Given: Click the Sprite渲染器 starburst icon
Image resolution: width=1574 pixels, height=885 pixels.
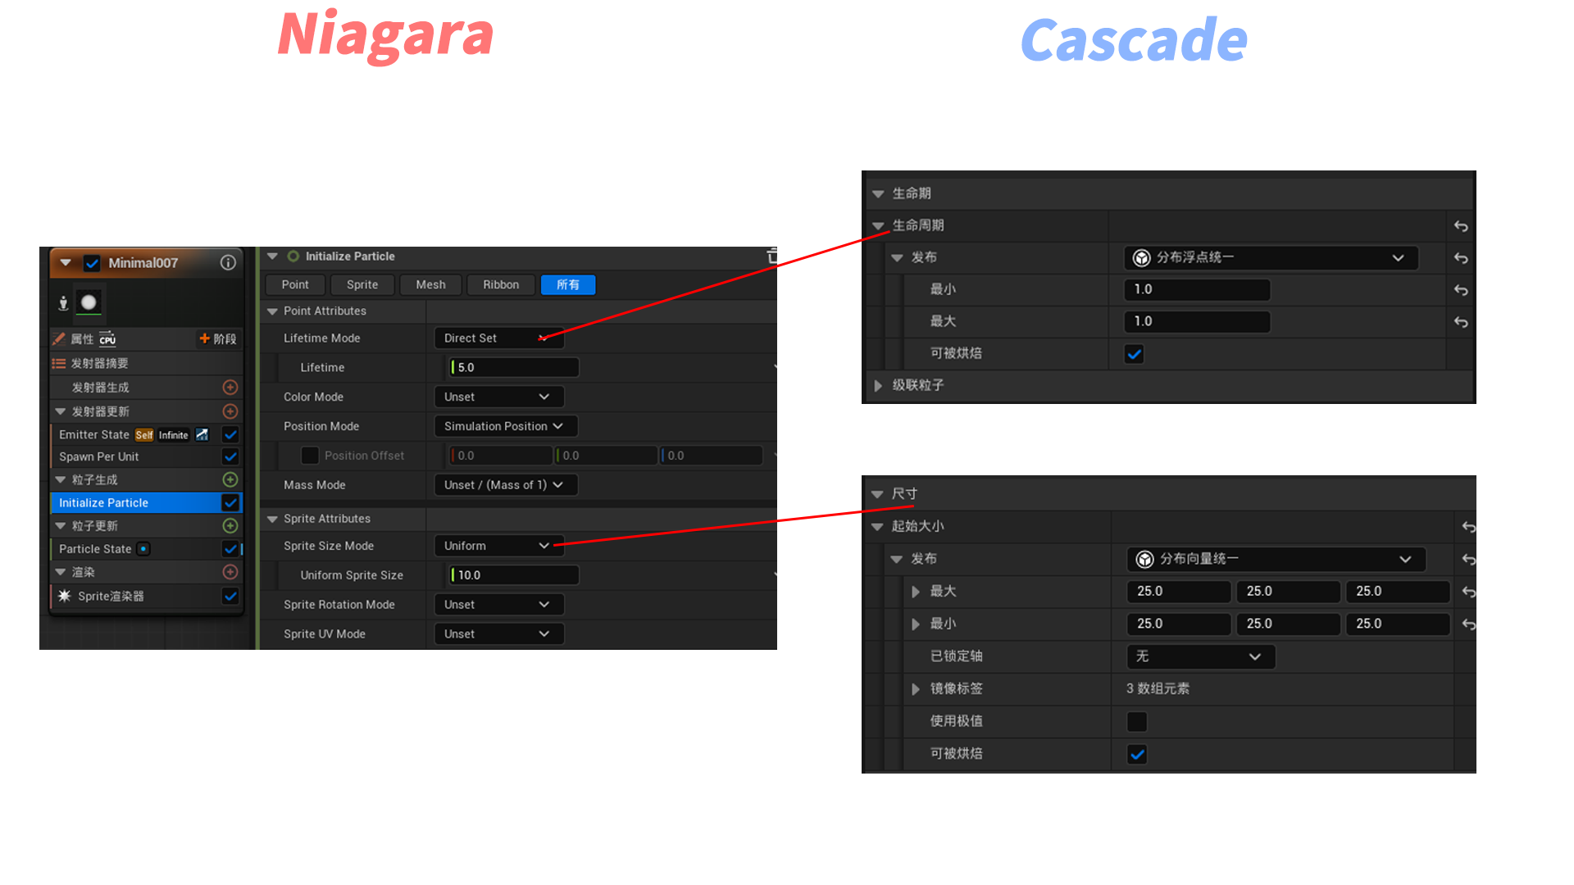Looking at the screenshot, I should pos(64,596).
